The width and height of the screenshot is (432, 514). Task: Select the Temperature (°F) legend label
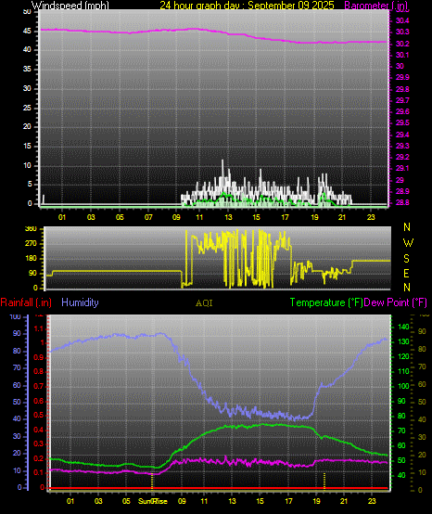(326, 302)
